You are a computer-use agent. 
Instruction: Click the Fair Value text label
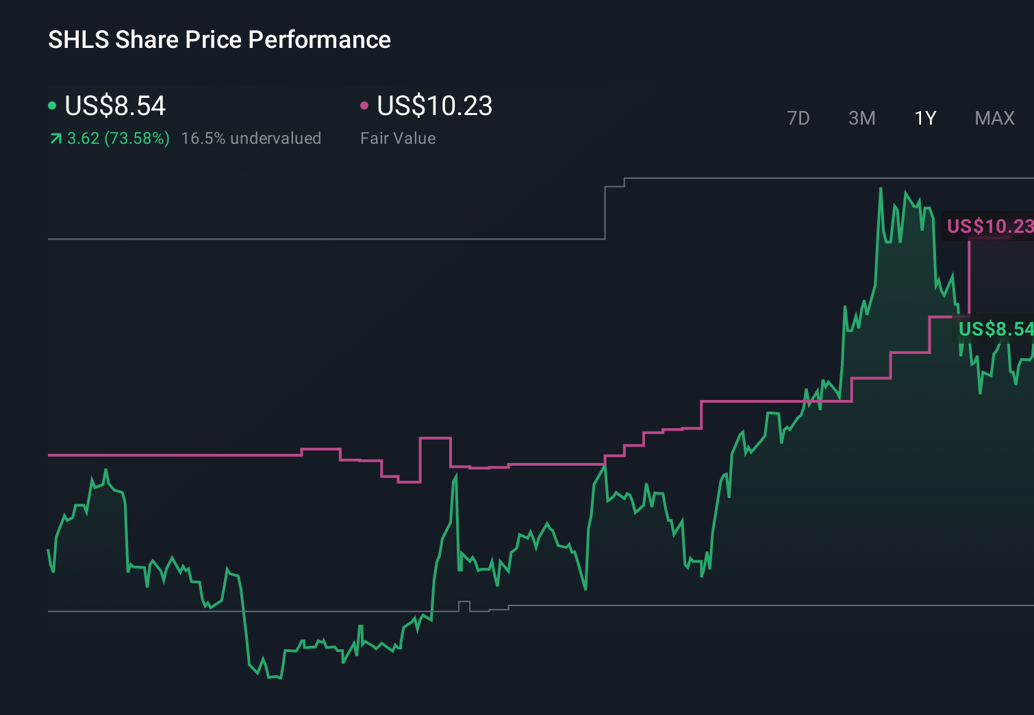[399, 138]
